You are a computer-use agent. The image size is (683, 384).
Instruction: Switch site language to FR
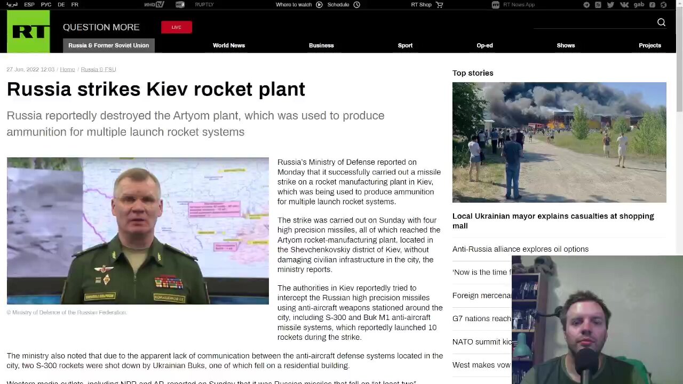[75, 4]
